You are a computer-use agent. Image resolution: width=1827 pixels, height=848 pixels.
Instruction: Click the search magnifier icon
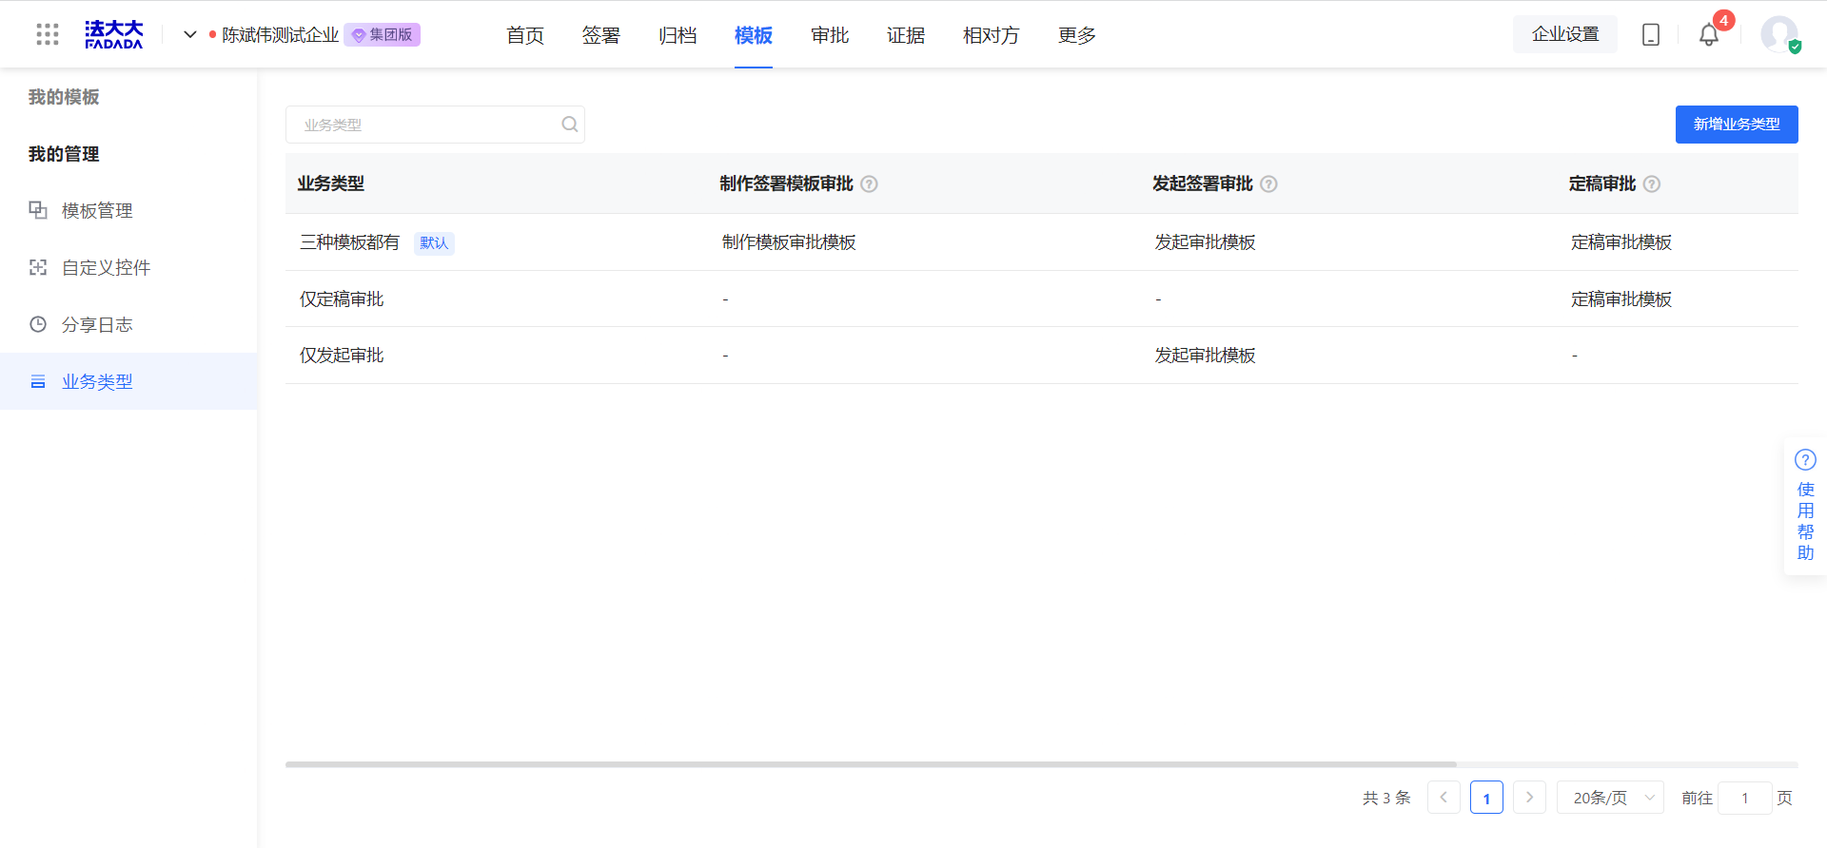pos(569,125)
